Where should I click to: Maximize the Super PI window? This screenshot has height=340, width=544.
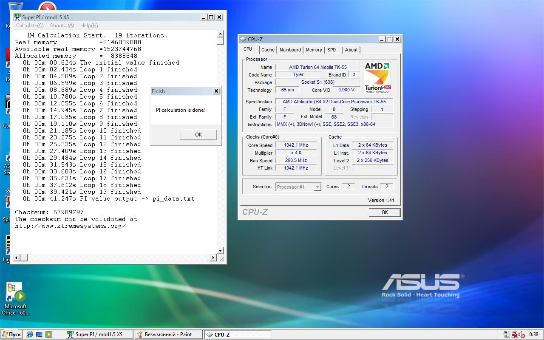point(211,17)
